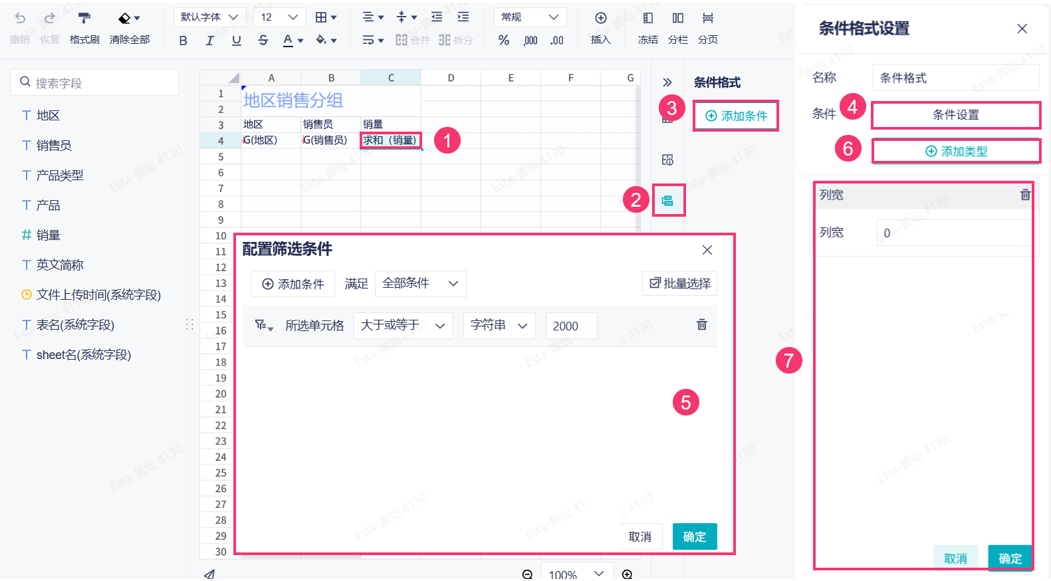Click the 名称 input with 条件格式
The width and height of the screenshot is (1051, 581).
pyautogui.click(x=956, y=78)
